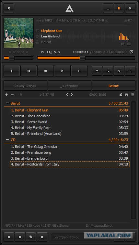
Task: Click the Play button
Action: 12,71
